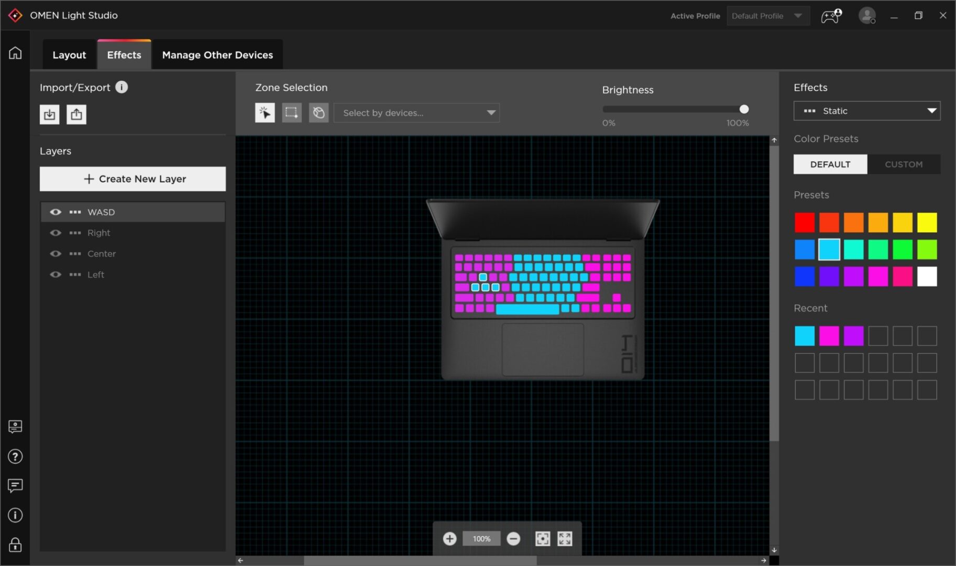Click the effect dots icon on Right layer
The width and height of the screenshot is (956, 566).
(75, 233)
